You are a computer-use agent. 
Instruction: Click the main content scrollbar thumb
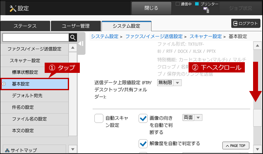[x=258, y=118]
